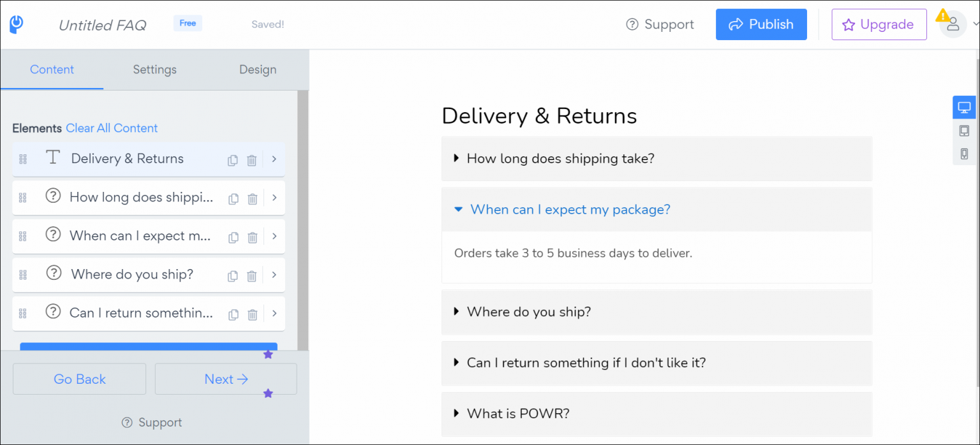The height and width of the screenshot is (445, 980).
Task: Click the Untitled FAQ title field
Action: (x=102, y=26)
